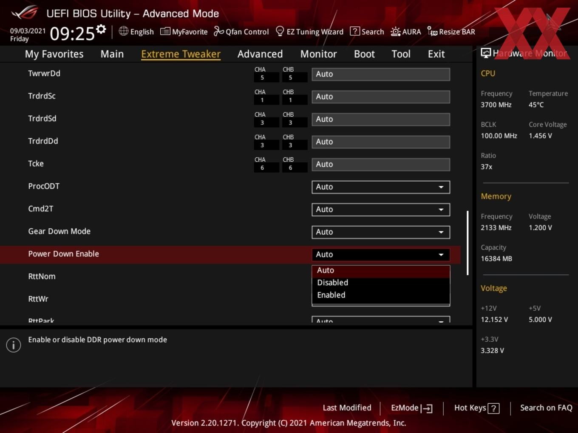The width and height of the screenshot is (578, 433).
Task: Select the Cmd2T setting label
Action: point(40,209)
